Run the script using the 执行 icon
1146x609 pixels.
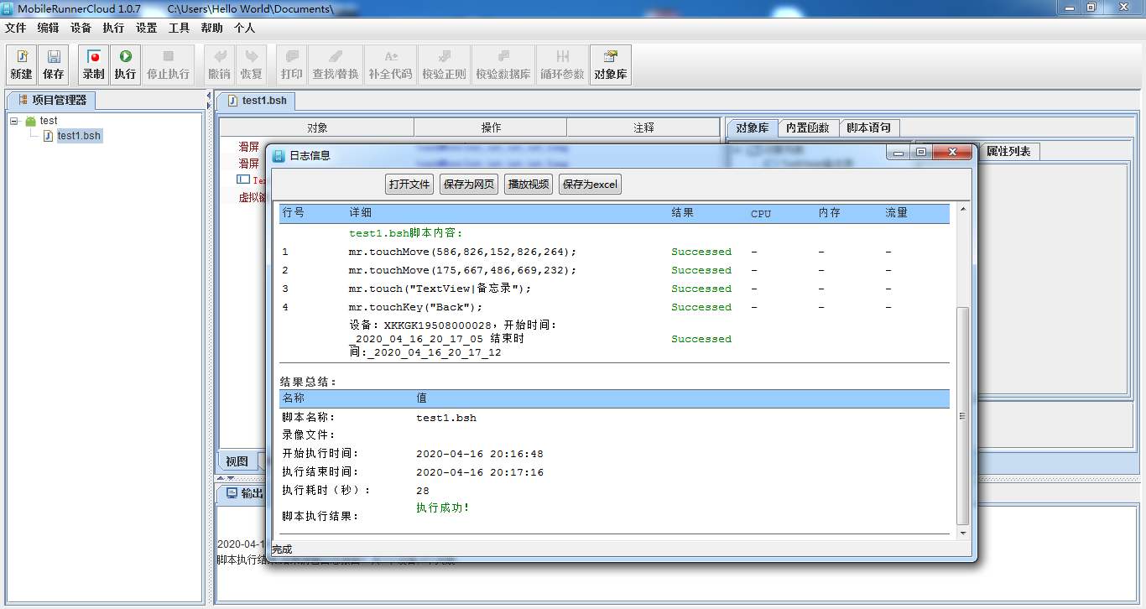click(124, 65)
